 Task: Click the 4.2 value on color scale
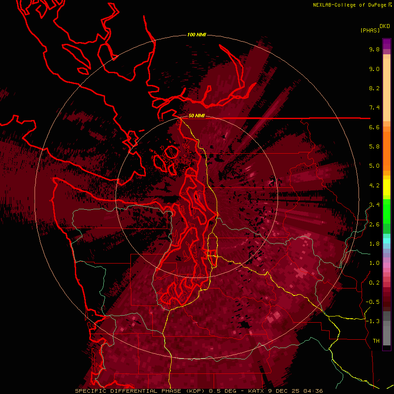coord(374,186)
